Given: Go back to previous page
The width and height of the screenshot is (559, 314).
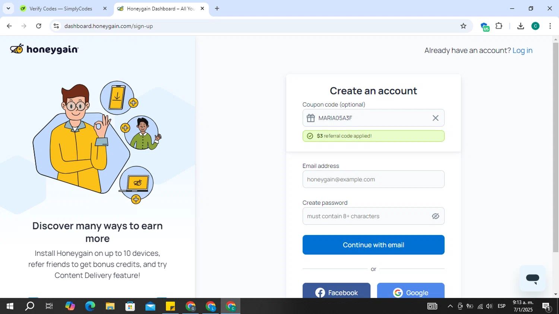Looking at the screenshot, I should pos(9,26).
